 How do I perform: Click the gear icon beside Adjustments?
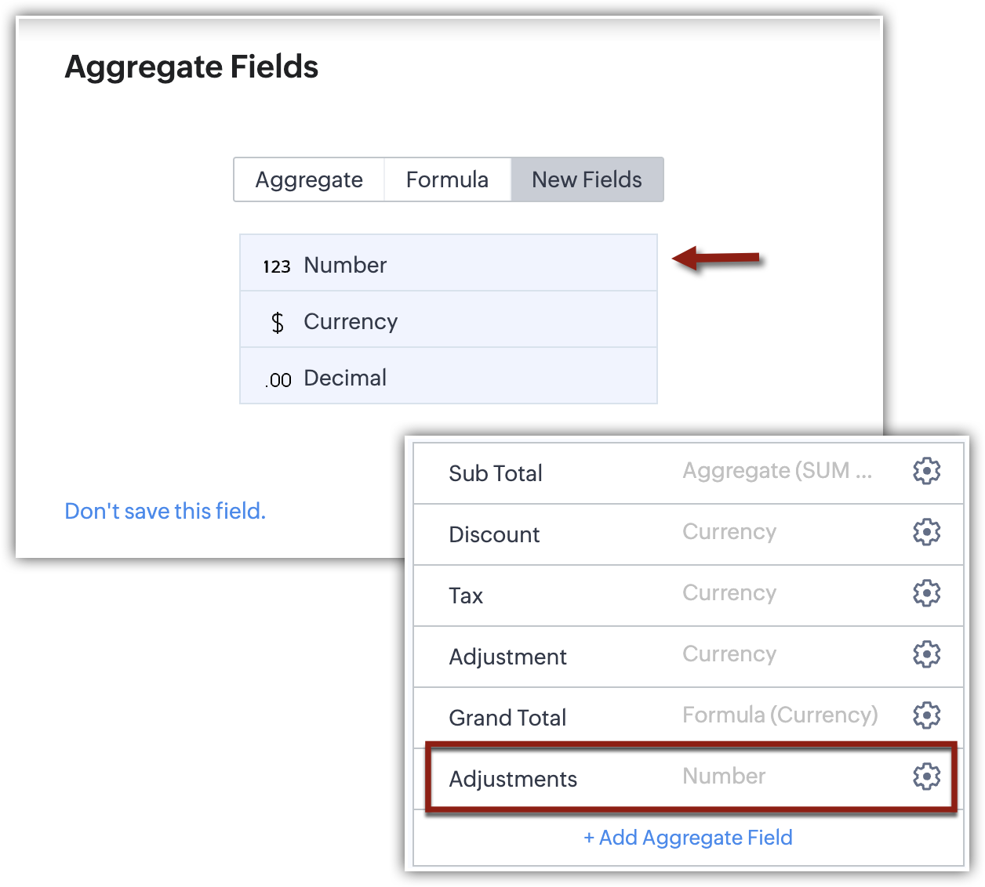pyautogui.click(x=926, y=777)
